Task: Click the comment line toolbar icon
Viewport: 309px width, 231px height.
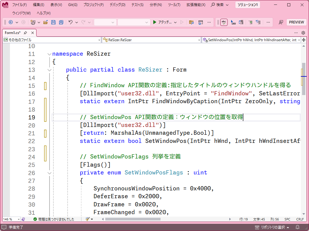Action: 251,22
